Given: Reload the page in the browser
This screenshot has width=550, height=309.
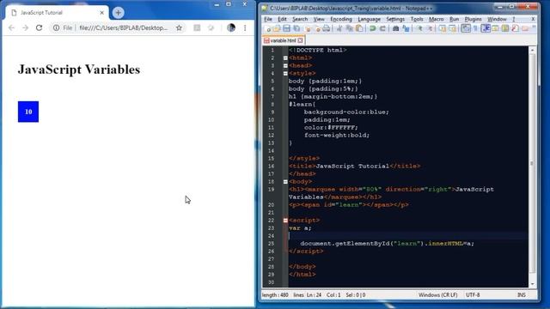Looking at the screenshot, I should click(x=39, y=27).
